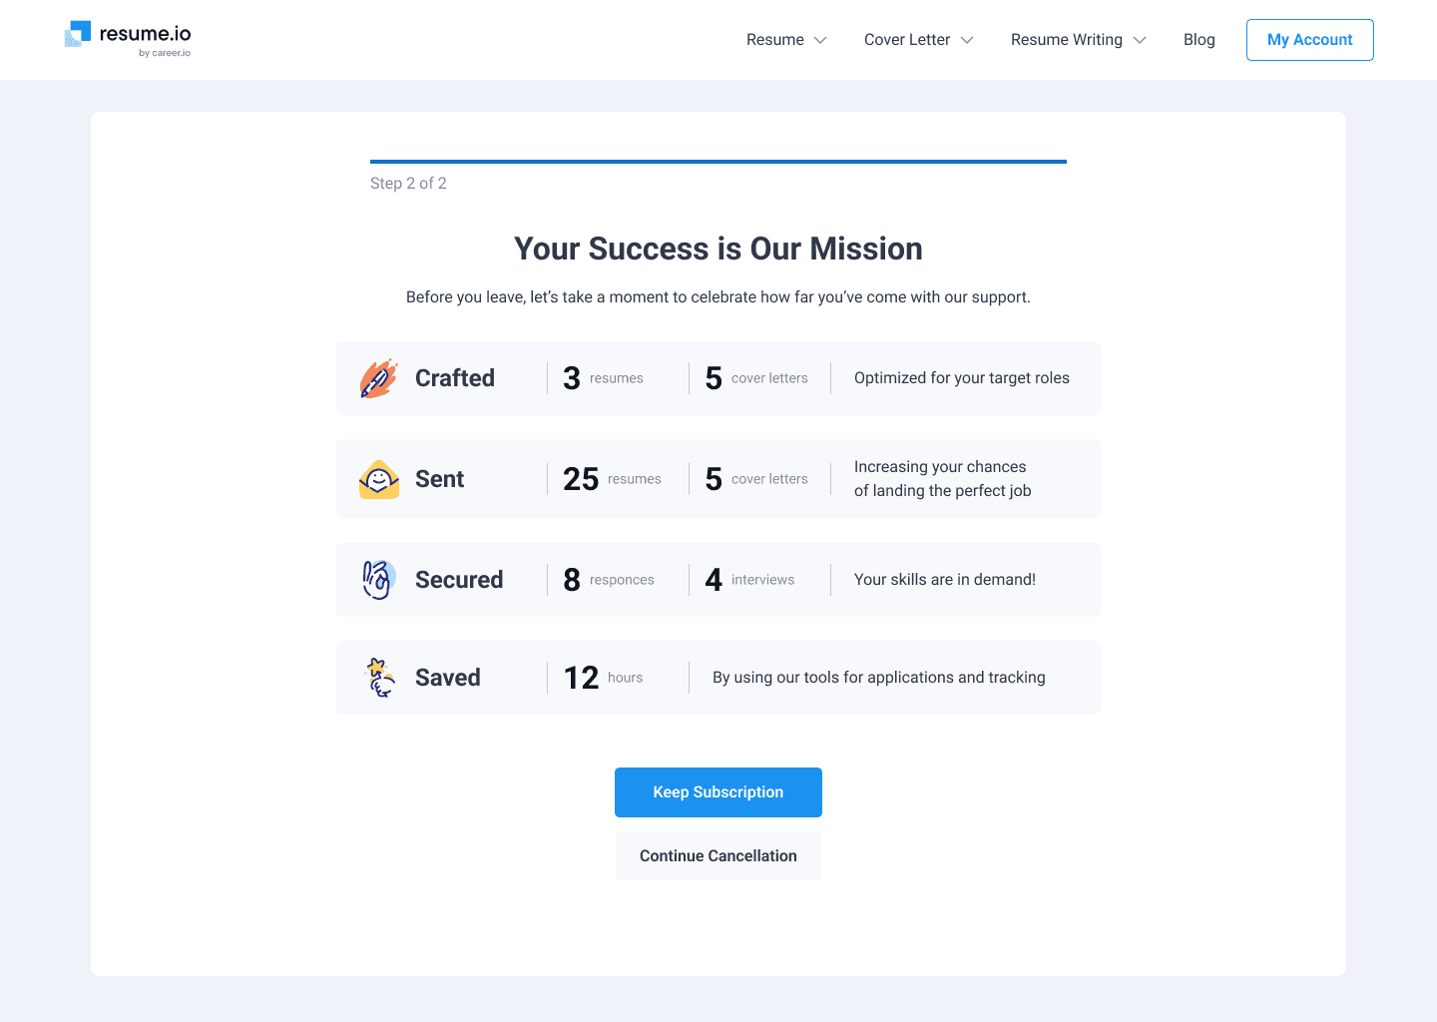This screenshot has height=1022, width=1437.
Task: Click the '4 interviews' stat
Action: (x=749, y=580)
